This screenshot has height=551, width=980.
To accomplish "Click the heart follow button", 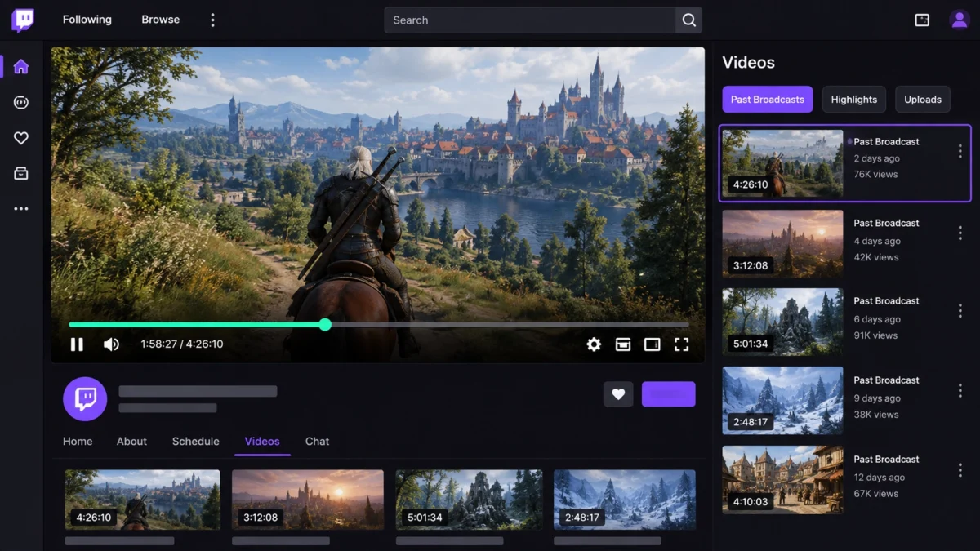I will tap(618, 394).
